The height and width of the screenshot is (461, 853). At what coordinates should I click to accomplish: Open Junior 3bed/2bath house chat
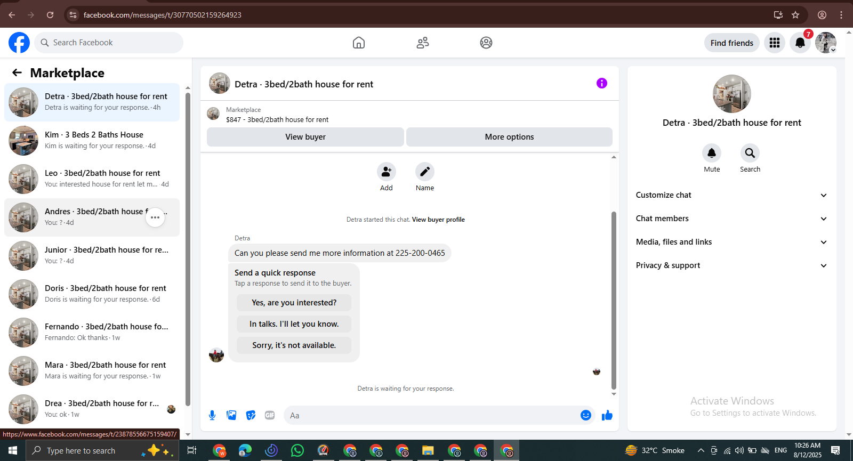click(92, 255)
